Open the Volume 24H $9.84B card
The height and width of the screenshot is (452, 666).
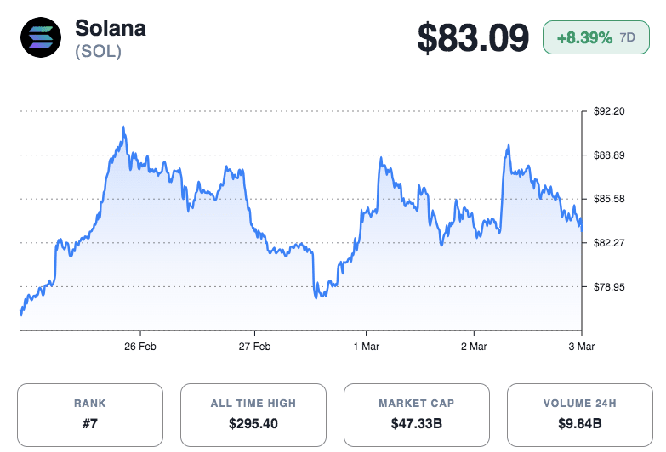point(579,415)
